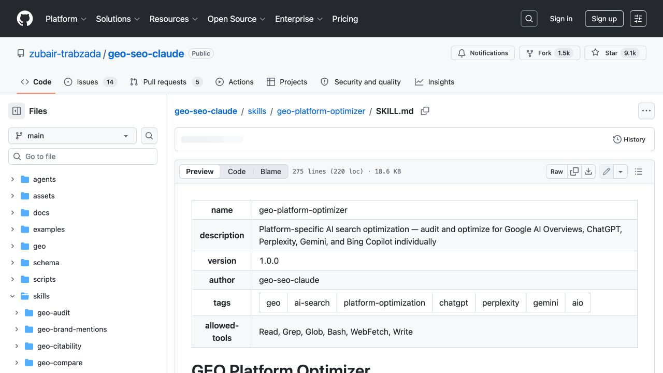Switch to the Preview view
The height and width of the screenshot is (373, 663).
point(200,171)
